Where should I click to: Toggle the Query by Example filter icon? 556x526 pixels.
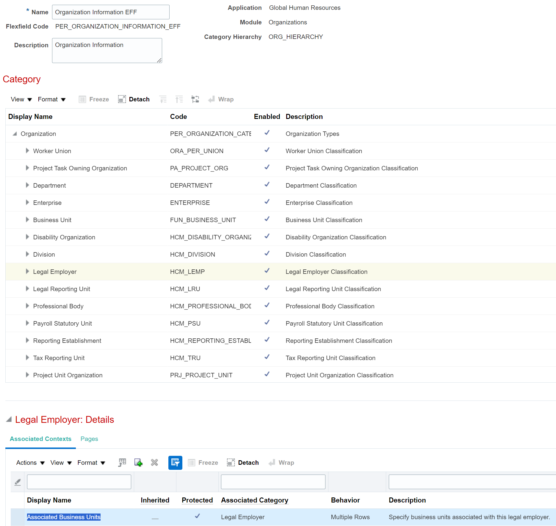coord(175,463)
